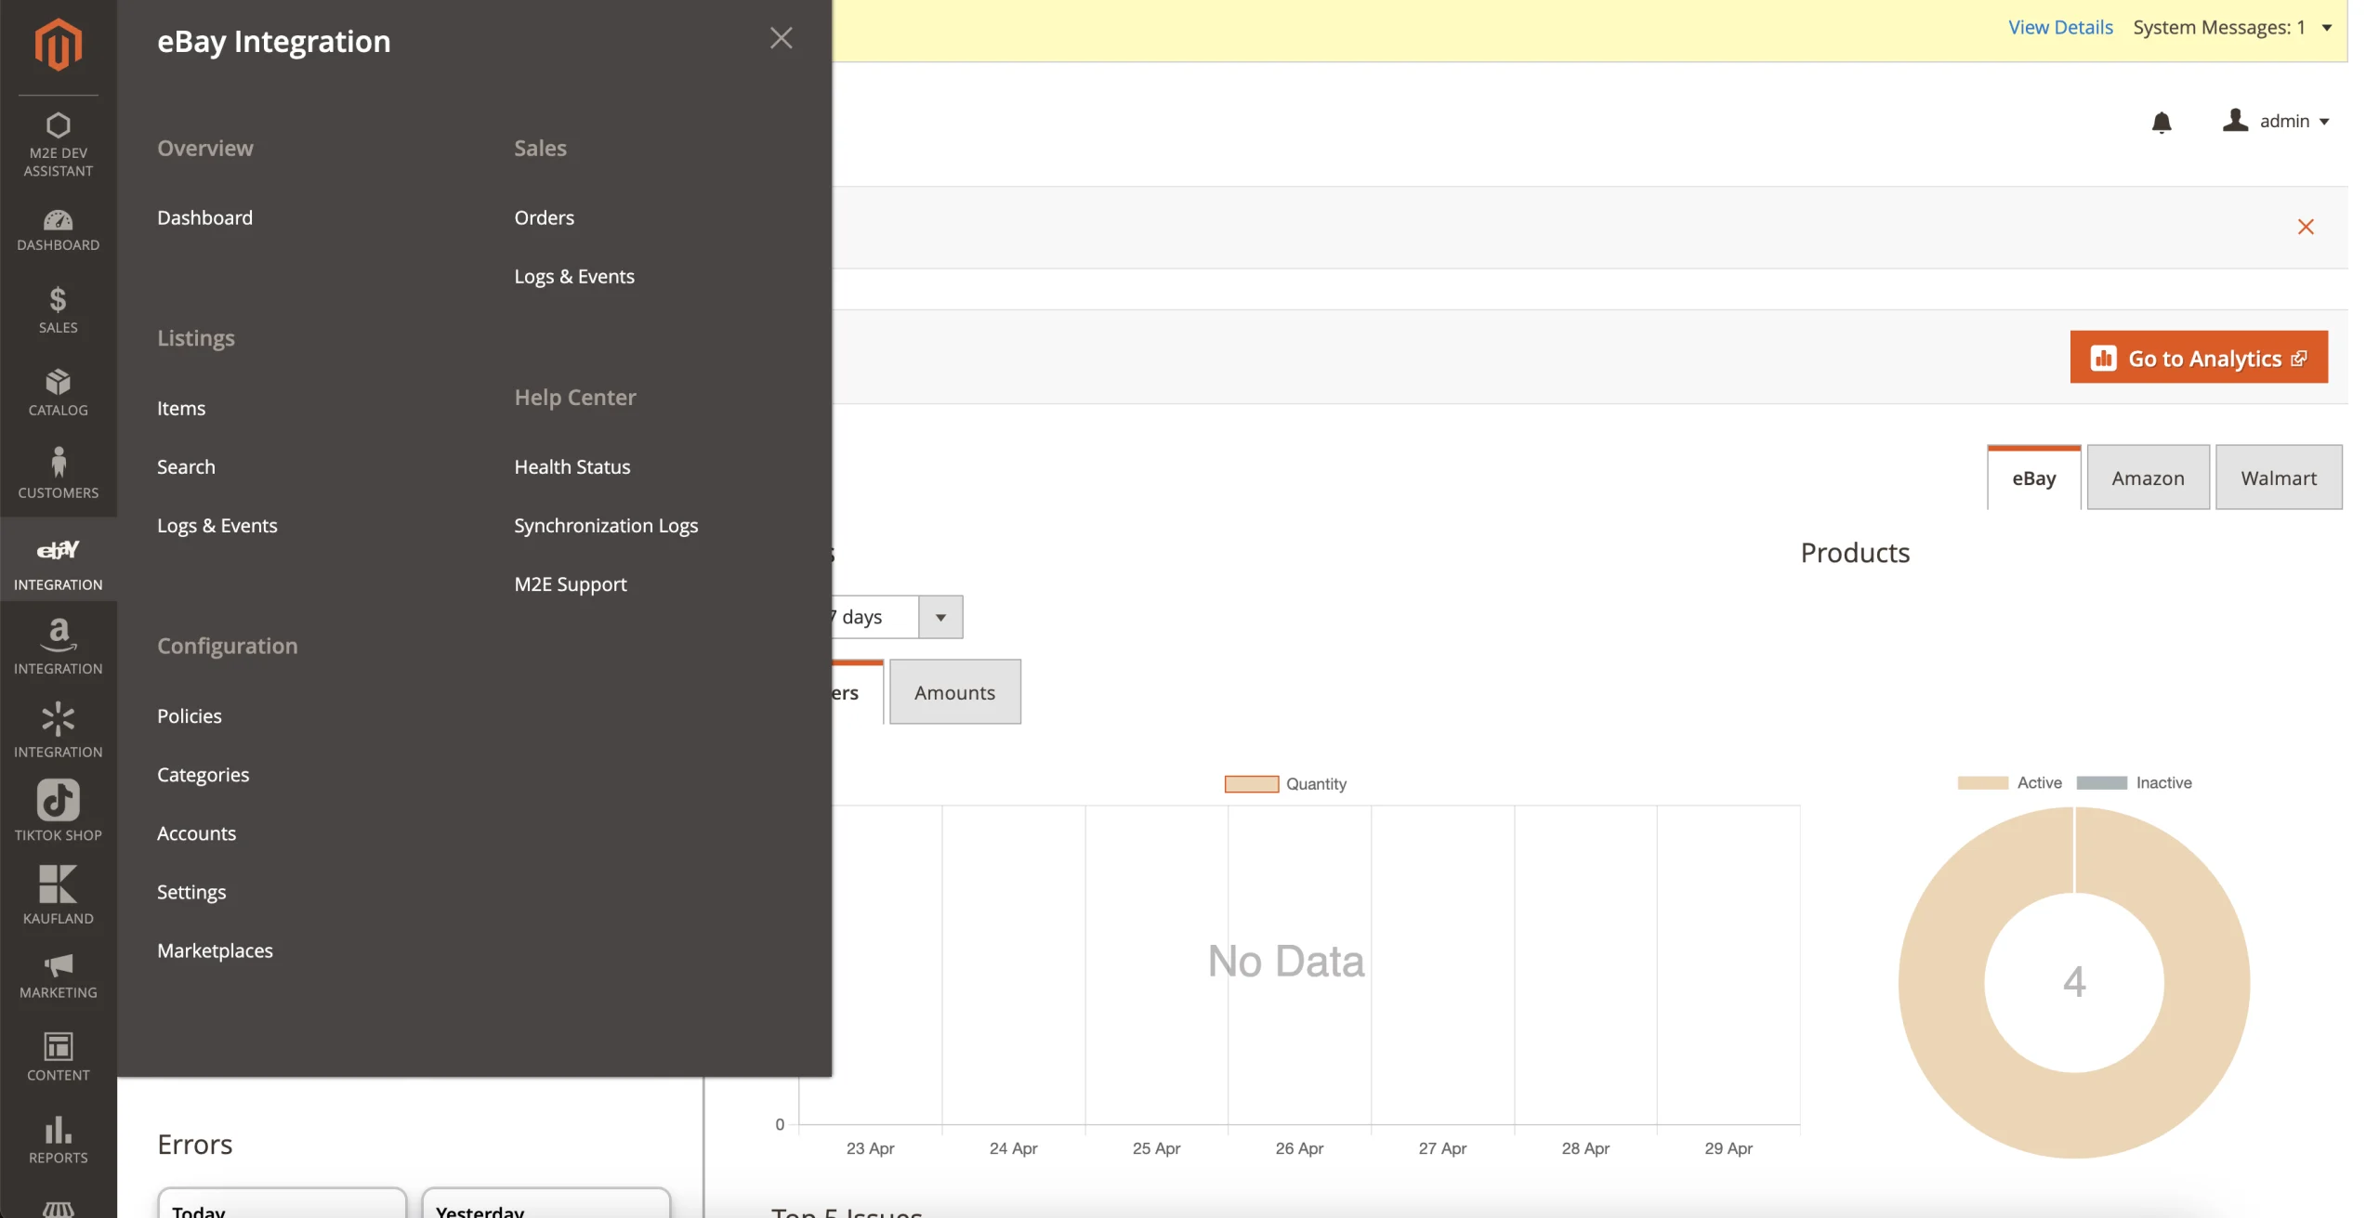
Task: Select Synchronization Logs menu item
Action: point(605,526)
